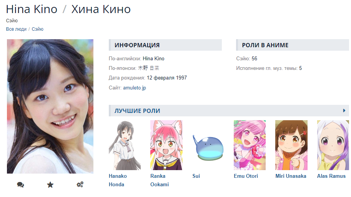View Miri Unasaka character image
Screen dimensions: 351x197
pos(291,145)
